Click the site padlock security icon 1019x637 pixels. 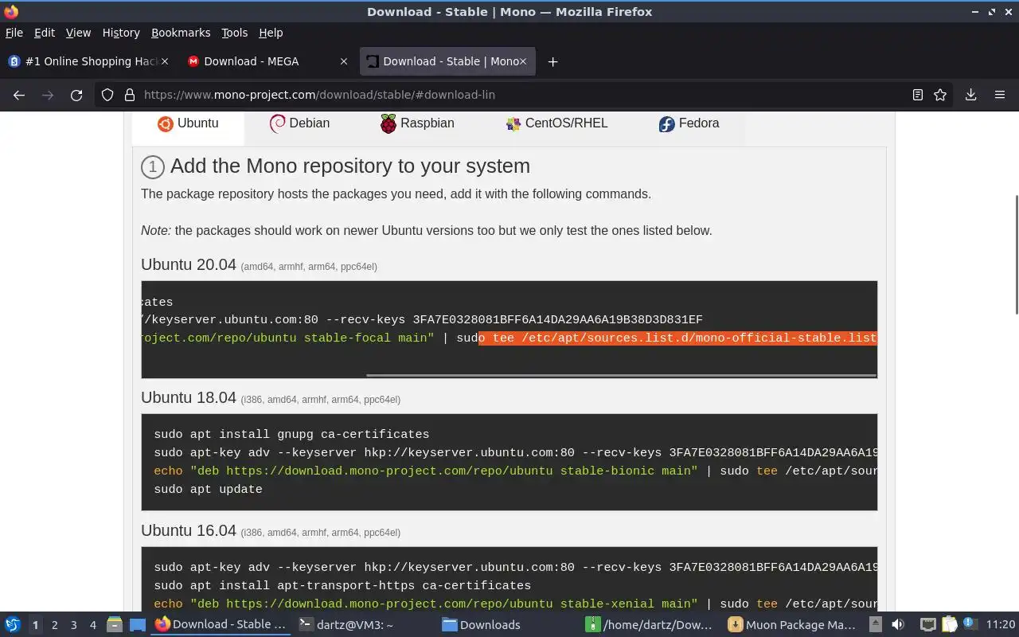[x=129, y=95]
